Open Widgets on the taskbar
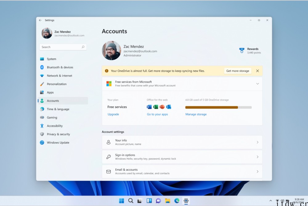This screenshot has height=206, width=308. [x=149, y=201]
